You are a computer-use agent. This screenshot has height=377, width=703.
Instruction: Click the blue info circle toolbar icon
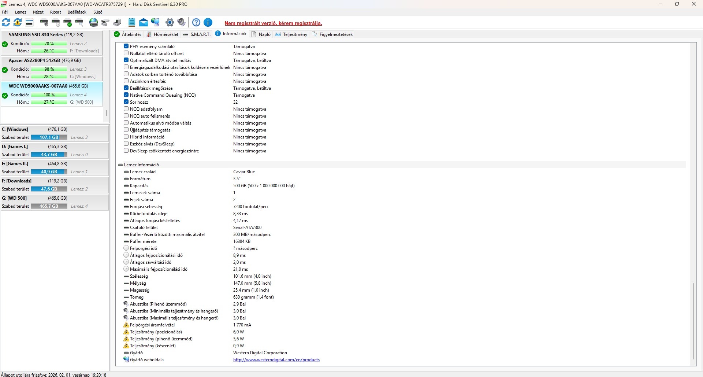click(x=208, y=23)
